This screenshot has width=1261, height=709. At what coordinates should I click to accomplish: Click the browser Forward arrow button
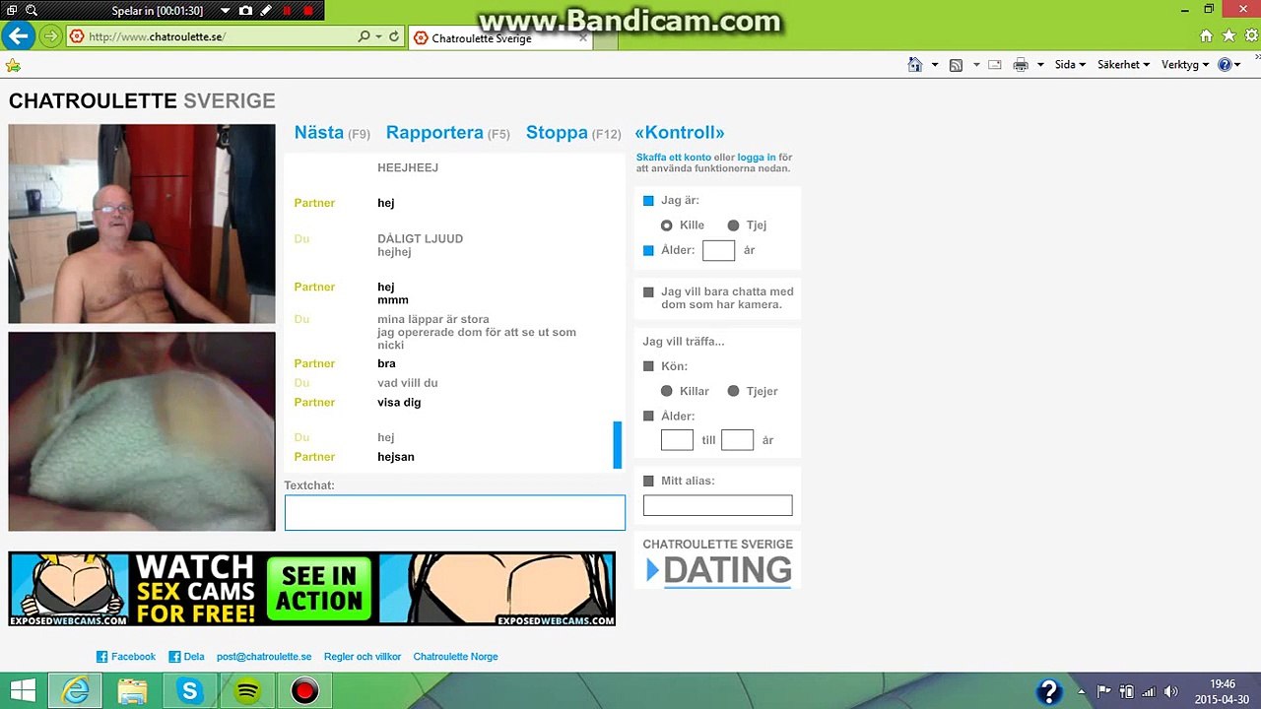50,37
